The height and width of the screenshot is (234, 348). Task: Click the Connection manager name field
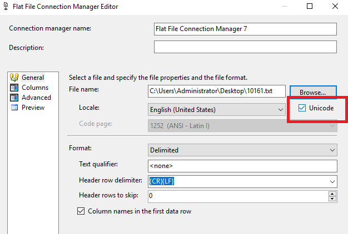point(245,29)
